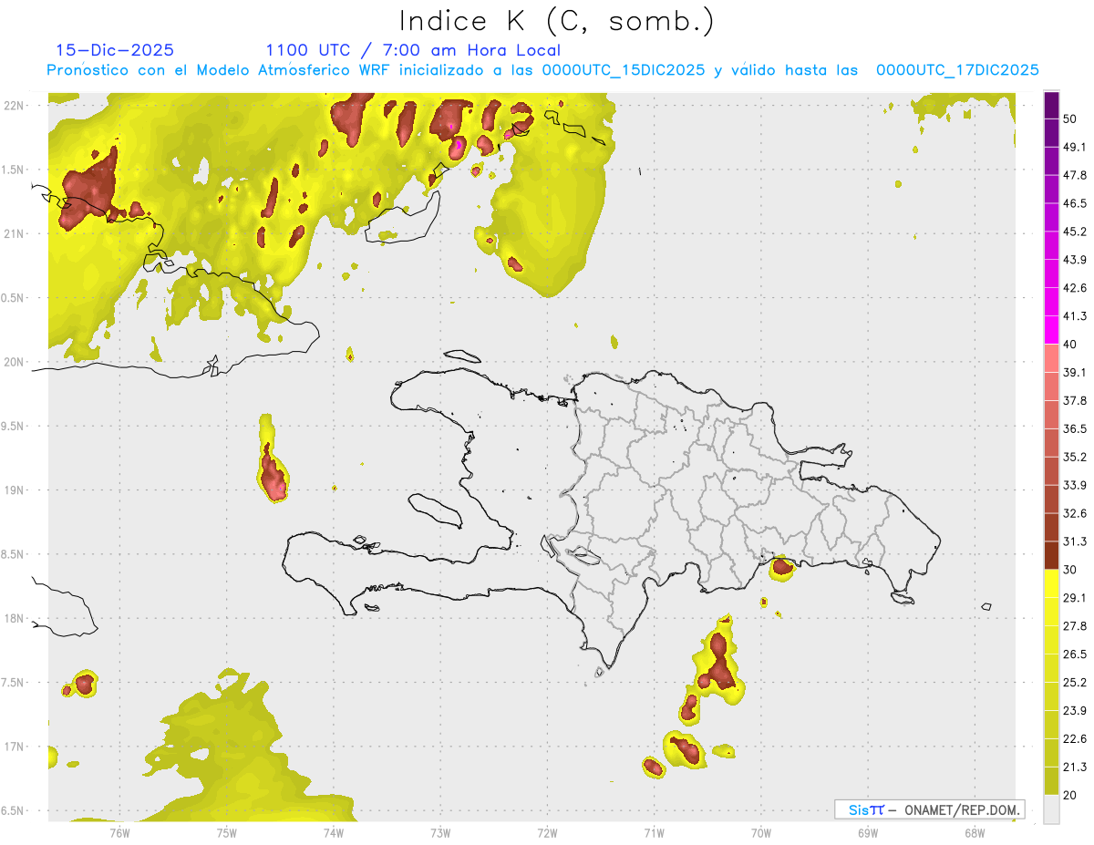Screen dimensions: 1094x845
Task: Click the longitude label '68W'
Action: point(975,832)
